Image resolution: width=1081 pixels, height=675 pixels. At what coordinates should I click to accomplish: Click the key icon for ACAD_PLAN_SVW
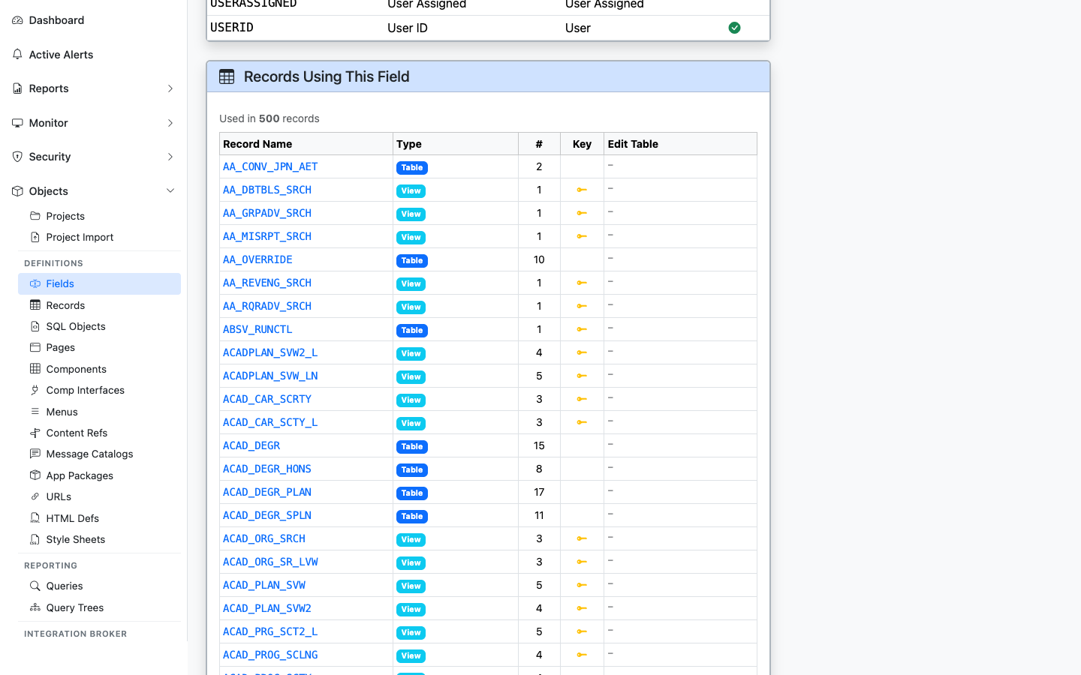(x=582, y=585)
